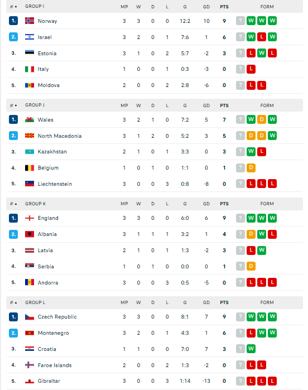The height and width of the screenshot is (390, 308).
Task: Click Serbia's gray question mark badge
Action: point(240,266)
